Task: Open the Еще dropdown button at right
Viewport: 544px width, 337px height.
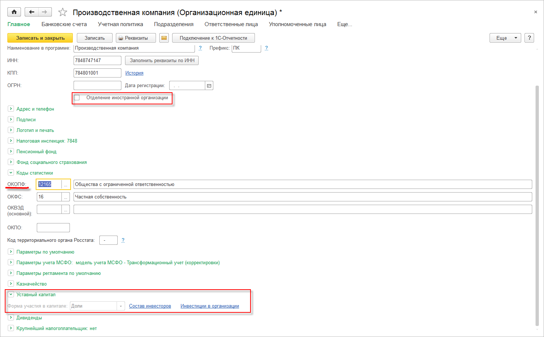Action: click(505, 38)
